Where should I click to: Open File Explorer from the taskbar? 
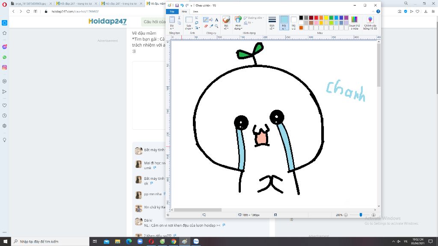[118, 242]
